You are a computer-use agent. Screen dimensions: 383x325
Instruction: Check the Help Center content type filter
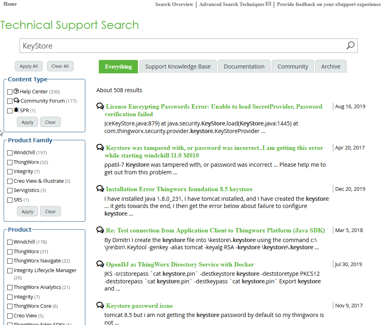[9, 91]
